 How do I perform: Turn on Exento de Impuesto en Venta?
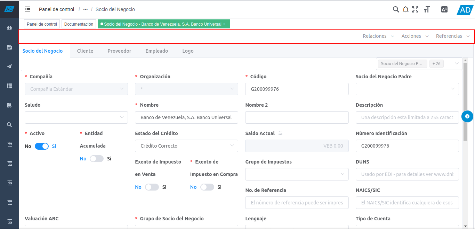coord(152,187)
